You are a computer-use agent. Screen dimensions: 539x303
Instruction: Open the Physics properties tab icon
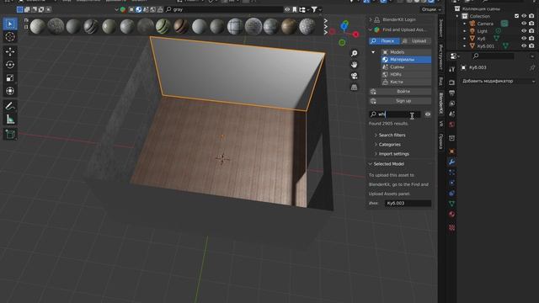(x=452, y=183)
